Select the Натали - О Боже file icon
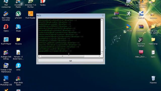 tap(18, 55)
